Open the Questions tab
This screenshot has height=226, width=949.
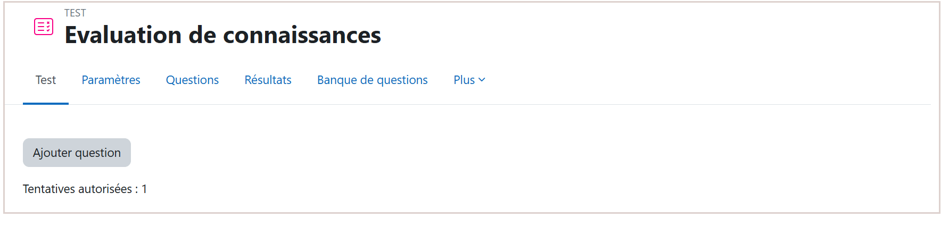pos(192,80)
